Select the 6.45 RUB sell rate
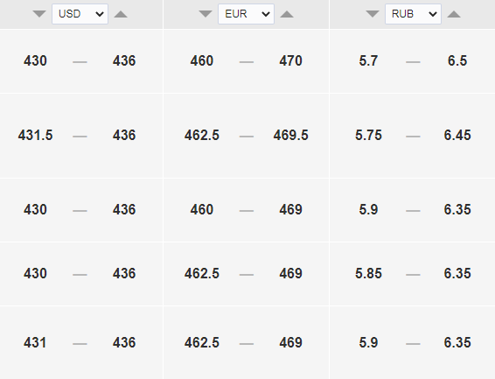This screenshot has width=495, height=379. [x=457, y=136]
